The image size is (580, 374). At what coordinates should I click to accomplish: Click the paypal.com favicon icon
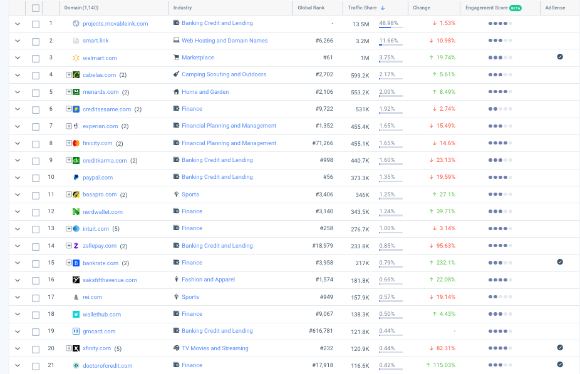pos(76,177)
